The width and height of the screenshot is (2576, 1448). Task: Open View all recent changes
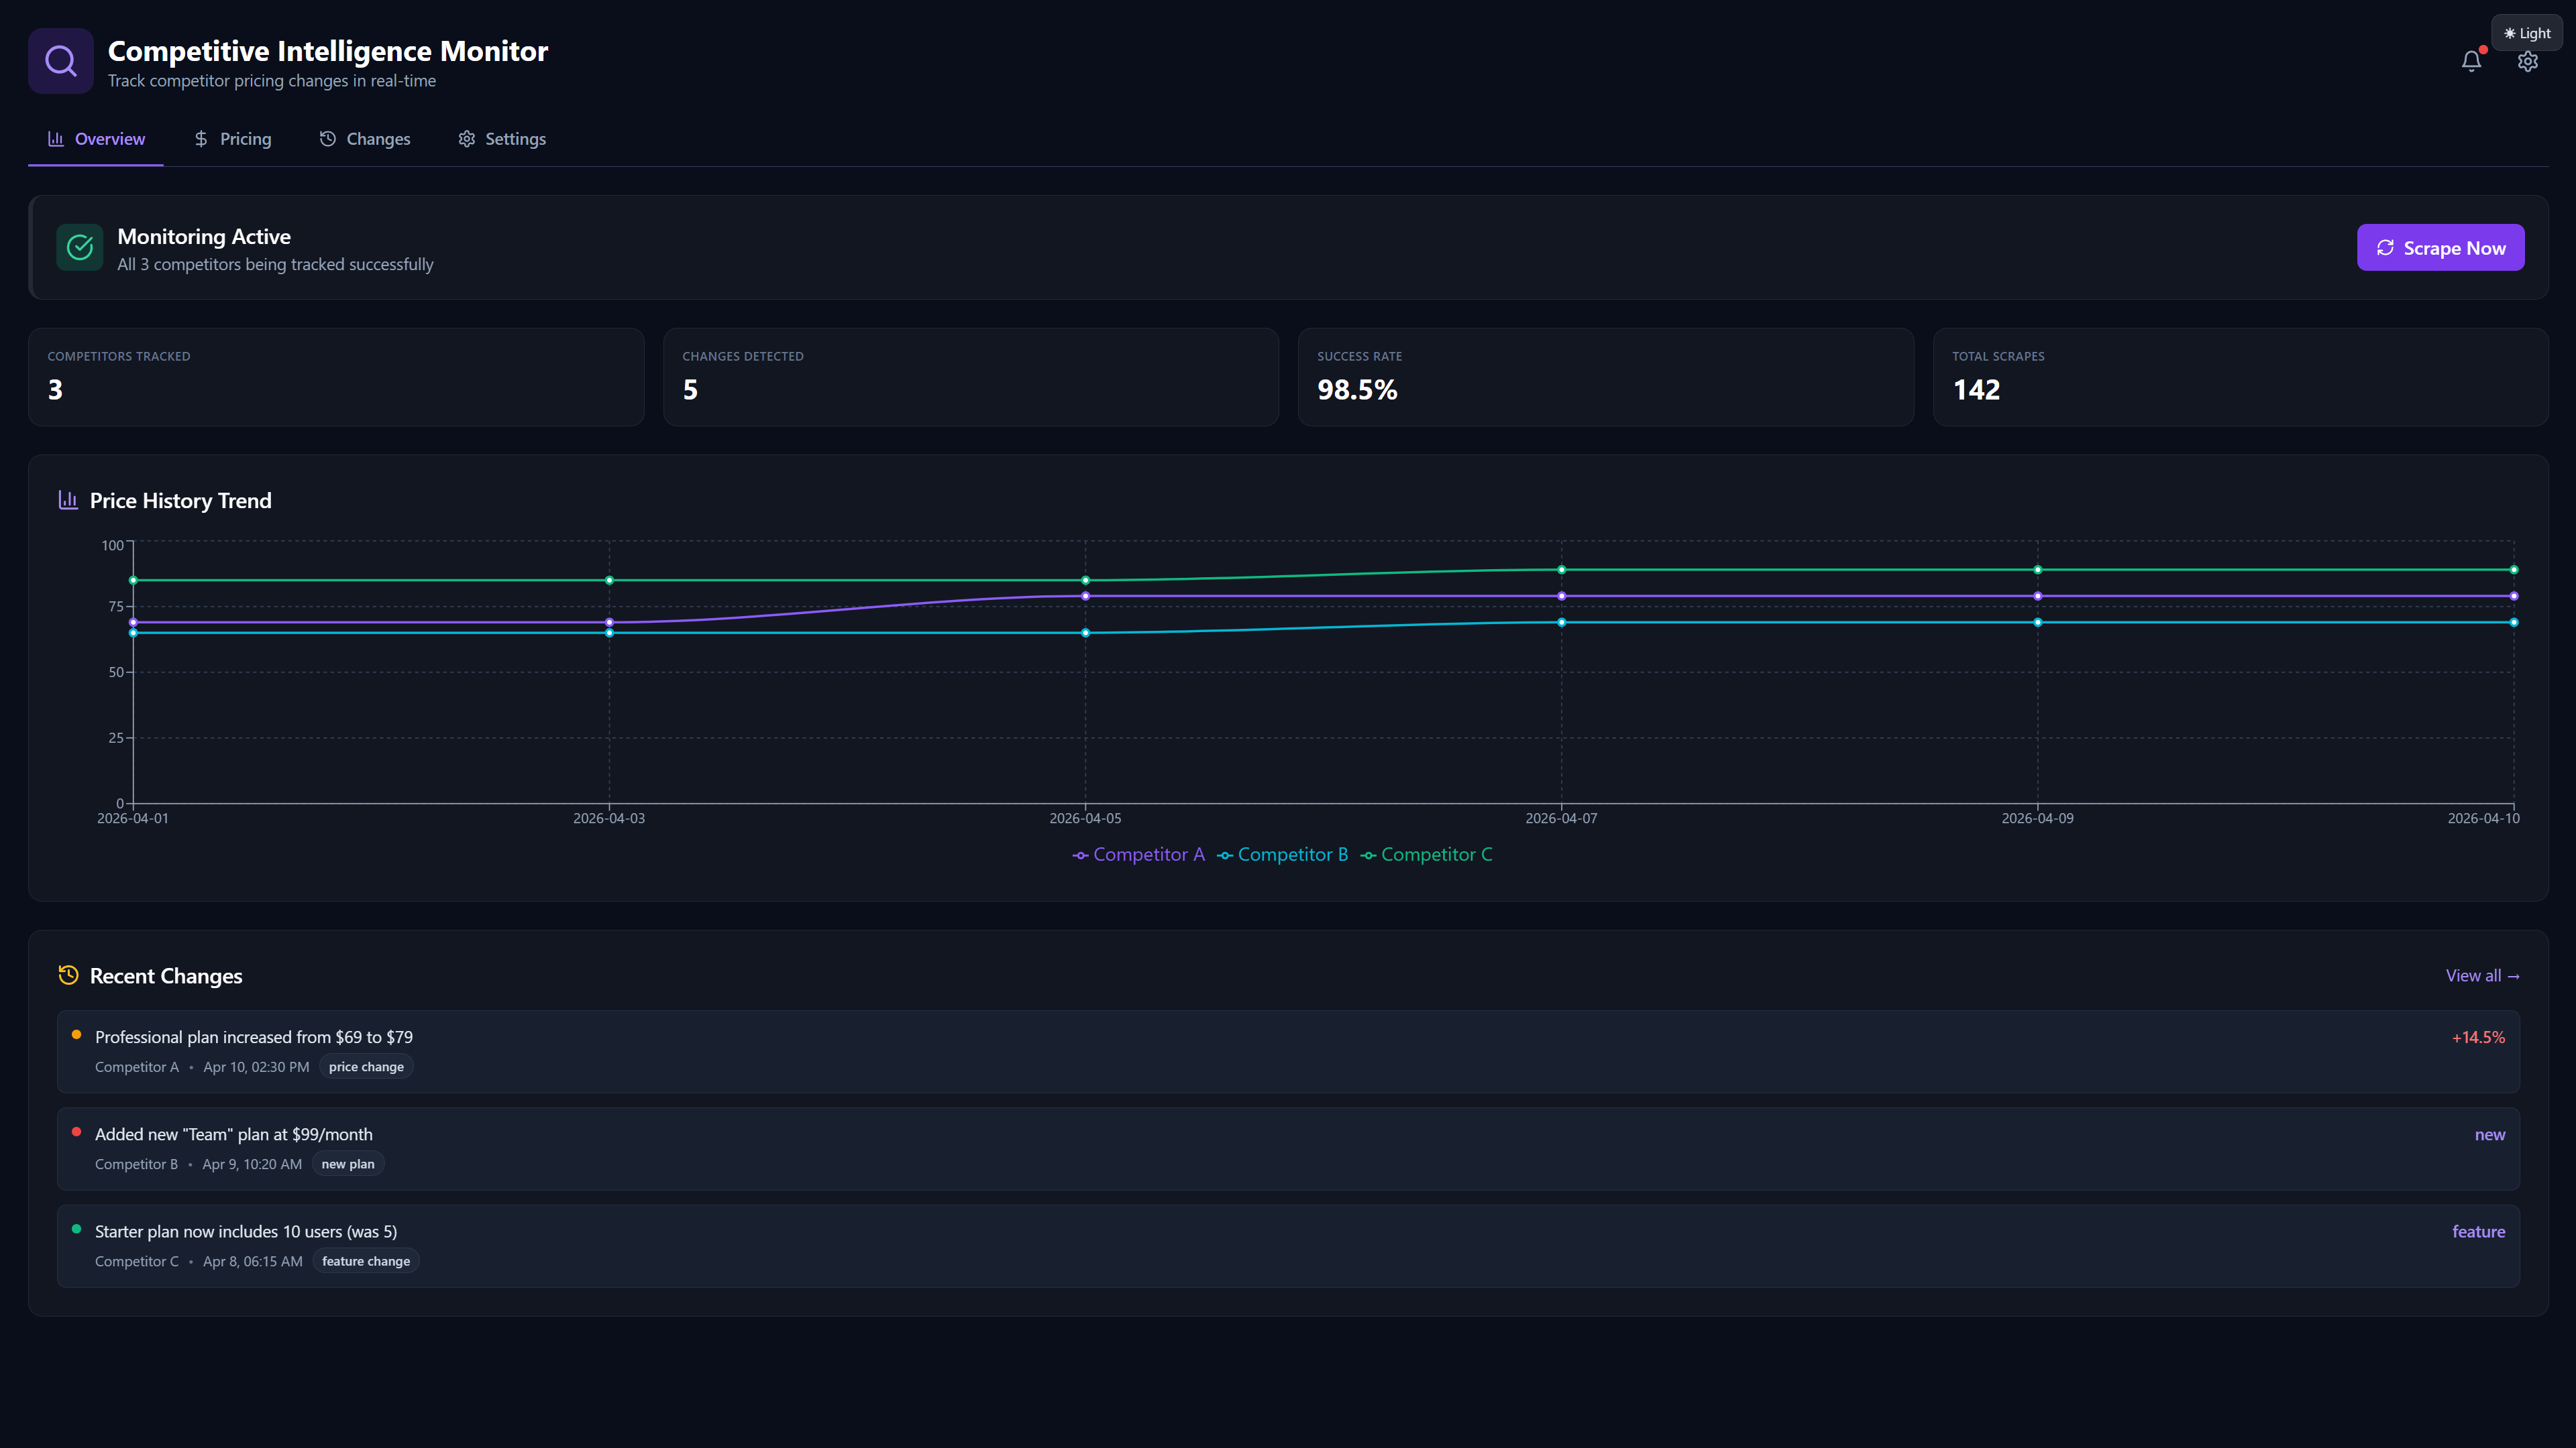(x=2482, y=975)
